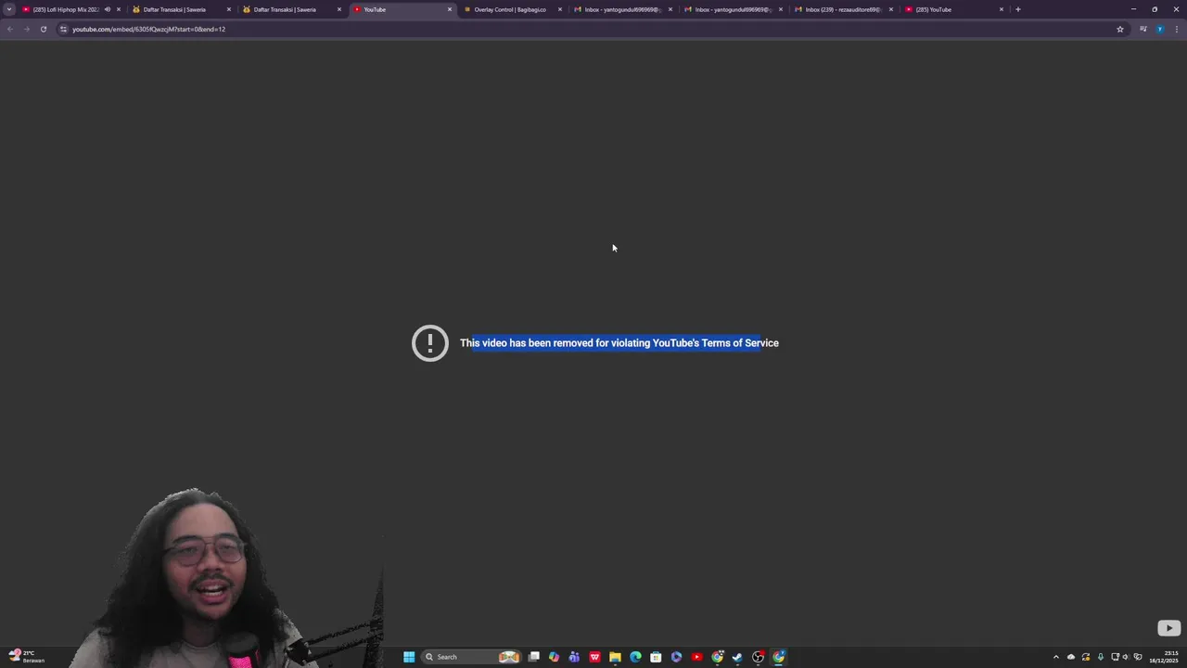Viewport: 1187px width, 668px height.
Task: Go forward using the forward arrow
Action: [26, 29]
